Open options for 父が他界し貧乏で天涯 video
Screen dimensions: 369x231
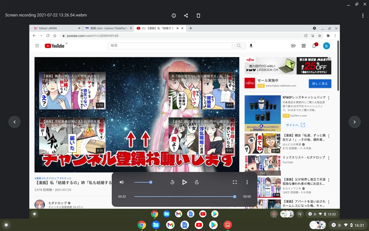pos(329,180)
